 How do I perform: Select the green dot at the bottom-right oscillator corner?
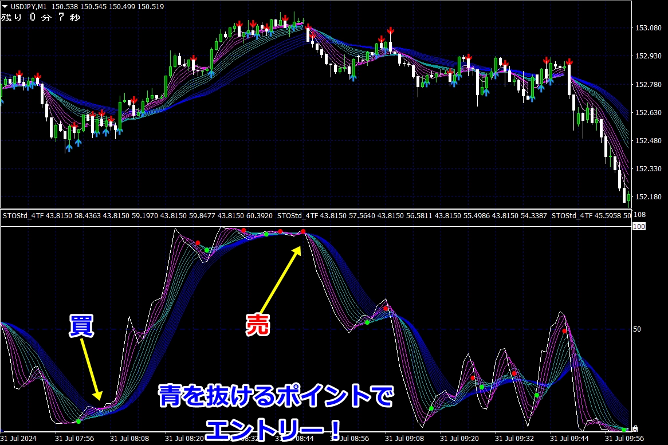tap(624, 429)
